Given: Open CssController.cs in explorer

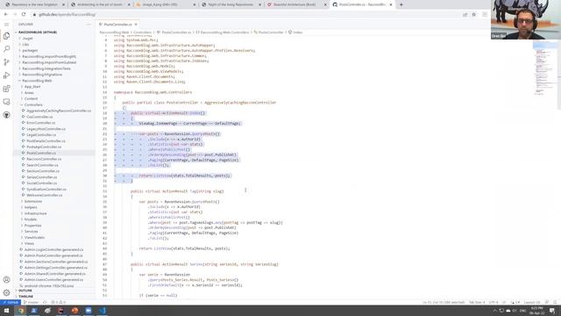Looking at the screenshot, I should coord(39,117).
